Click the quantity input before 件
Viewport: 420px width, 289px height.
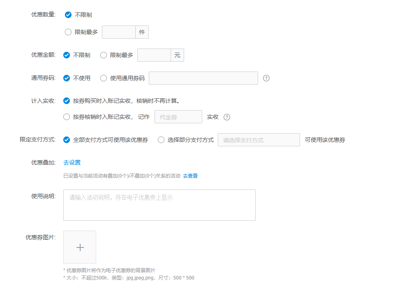[x=118, y=32]
